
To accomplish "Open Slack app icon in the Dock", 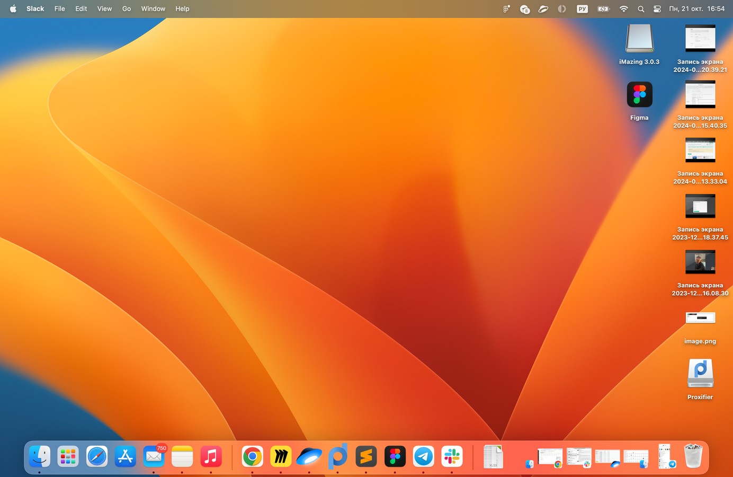I will click(452, 456).
